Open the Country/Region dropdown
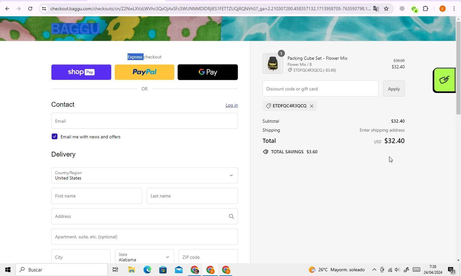 tap(144, 175)
